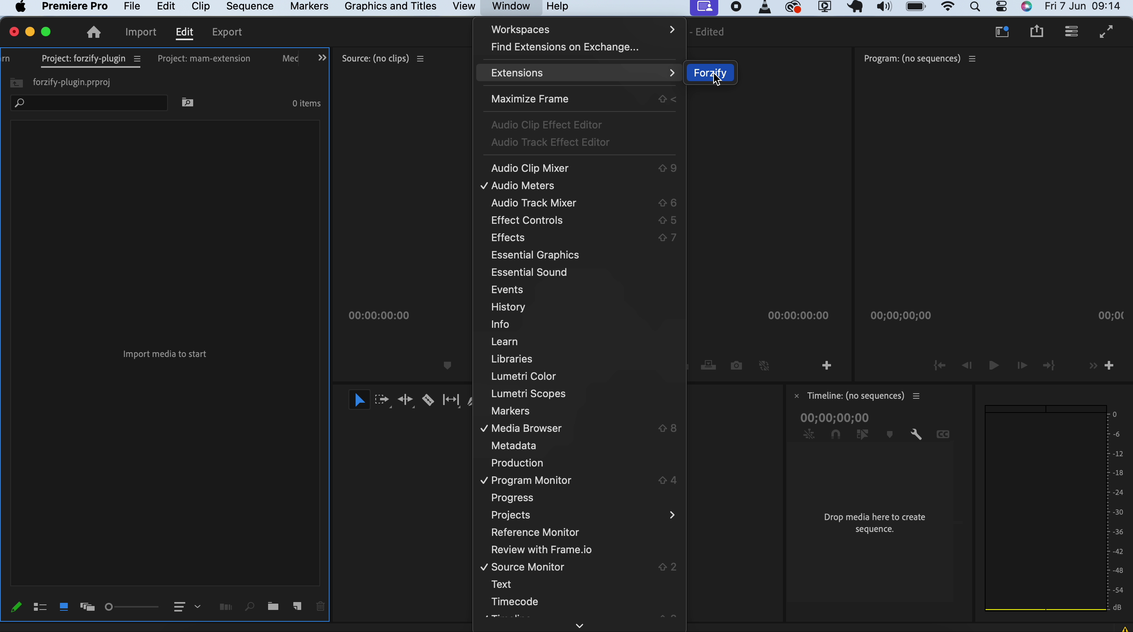1133x632 pixels.
Task: Export a frame using the camera icon
Action: coord(737,365)
